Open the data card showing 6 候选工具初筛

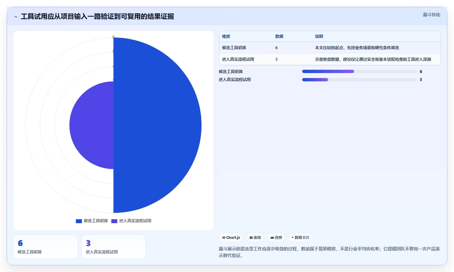pos(45,246)
